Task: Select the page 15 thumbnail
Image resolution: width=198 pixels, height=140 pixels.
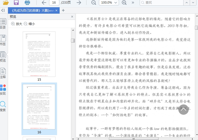Action: [x=39, y=54]
